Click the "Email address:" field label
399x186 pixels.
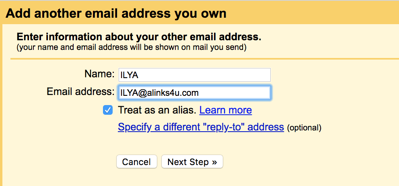tap(80, 92)
